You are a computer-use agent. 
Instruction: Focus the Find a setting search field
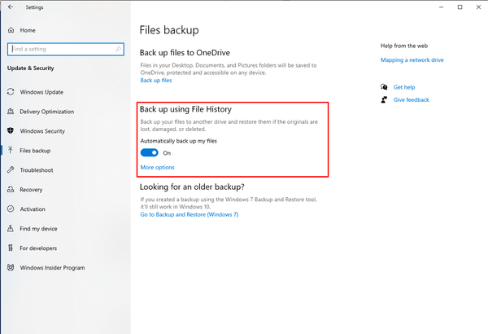[66, 49]
